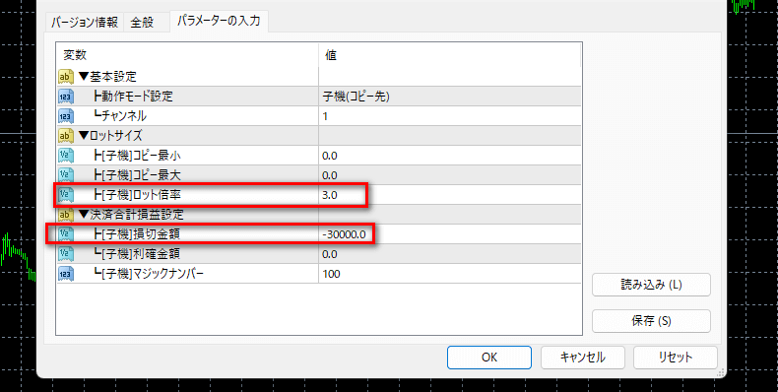Click the double icon beside ロット倍率
The image size is (778, 392).
tap(66, 195)
